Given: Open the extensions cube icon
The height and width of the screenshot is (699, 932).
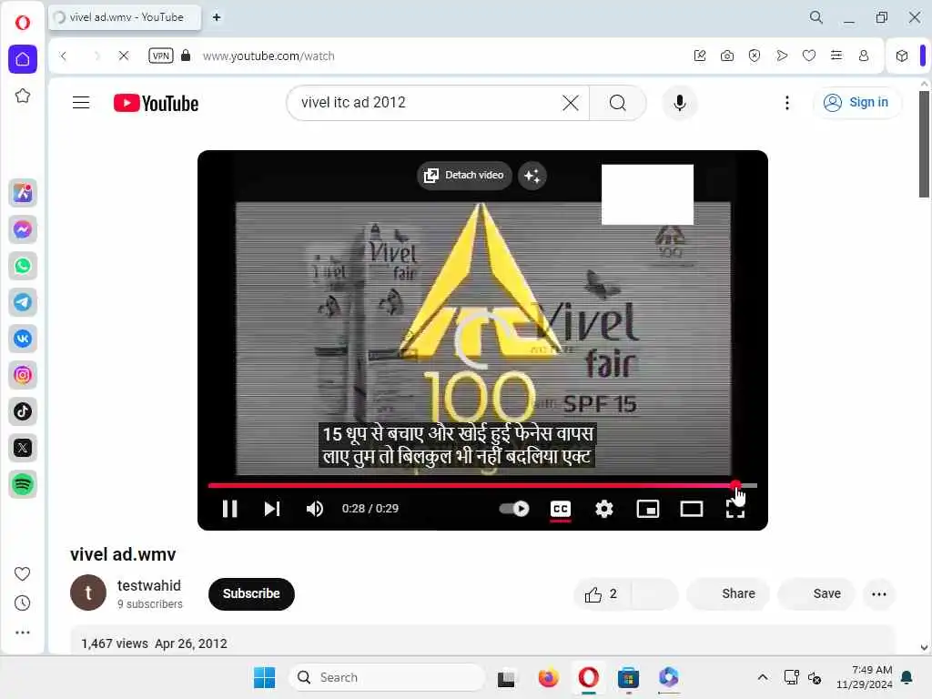Looking at the screenshot, I should [902, 56].
